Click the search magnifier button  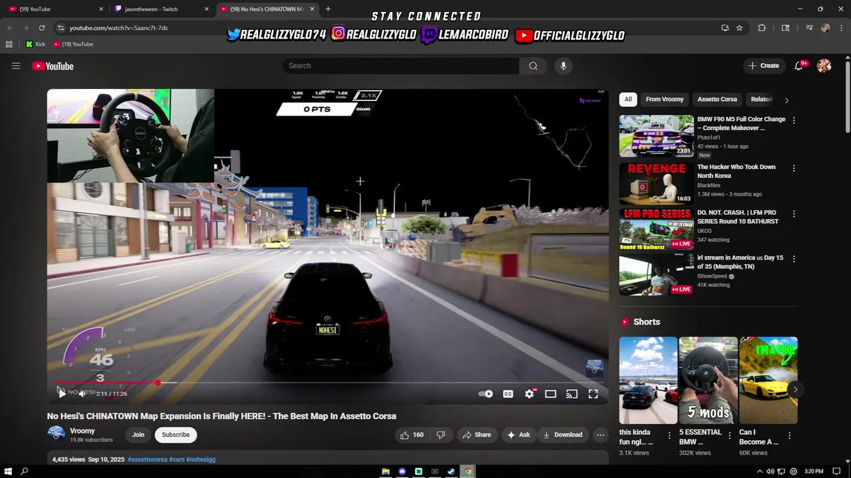533,66
